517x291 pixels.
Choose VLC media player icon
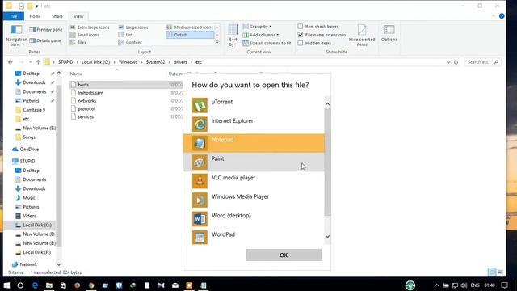click(x=200, y=181)
